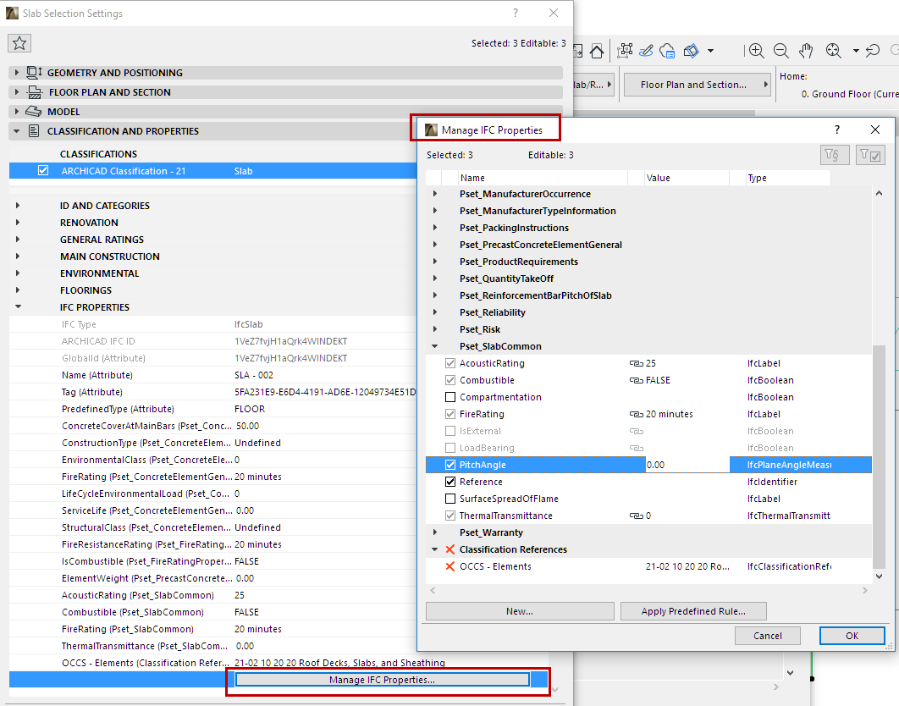The image size is (899, 706).
Task: Click the selection marquee group icon in toolbar
Action: (625, 51)
